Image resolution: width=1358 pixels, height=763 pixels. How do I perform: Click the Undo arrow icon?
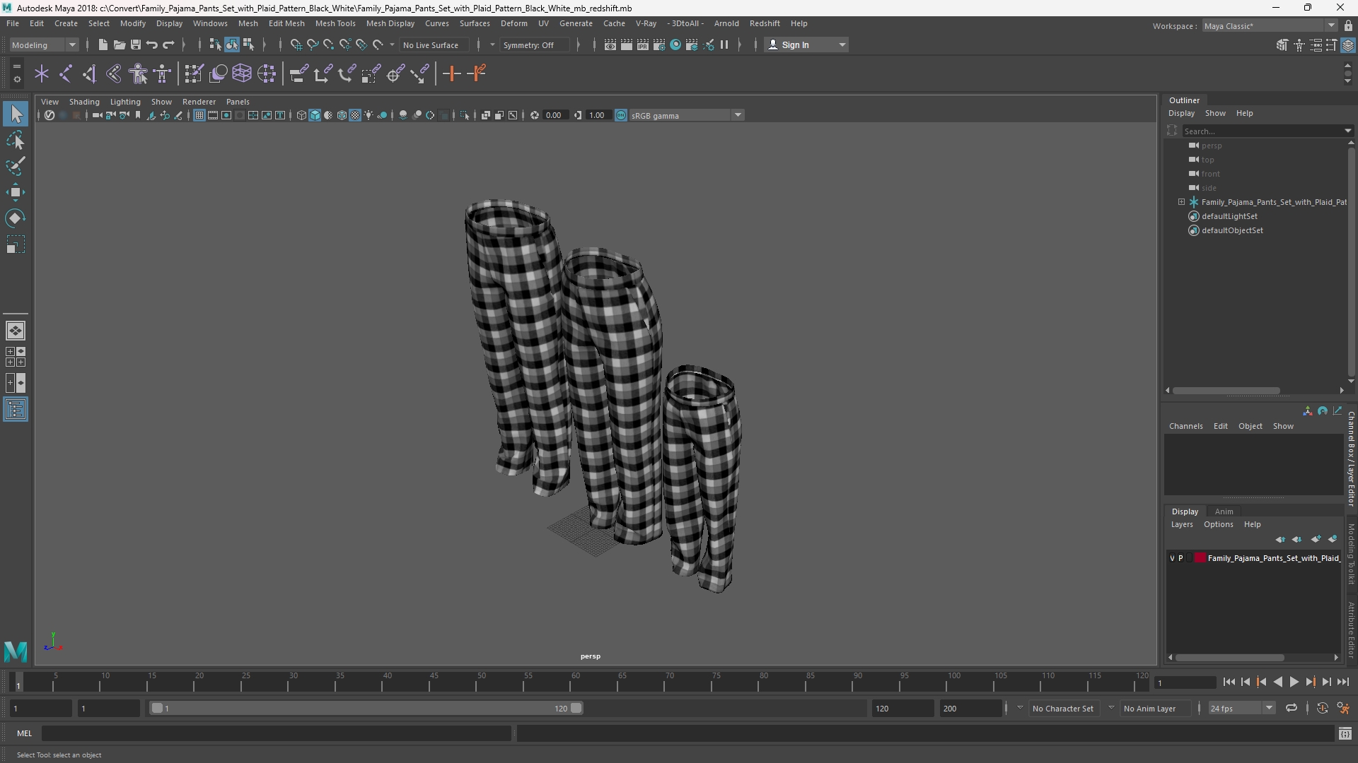[x=152, y=45]
